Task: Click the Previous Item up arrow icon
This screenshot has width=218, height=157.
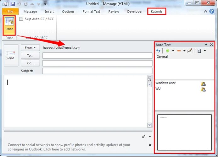Action: (x=32, y=4)
